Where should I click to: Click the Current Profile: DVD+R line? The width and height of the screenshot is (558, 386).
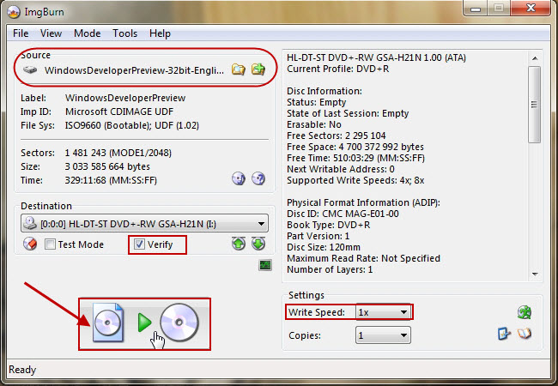(x=338, y=69)
